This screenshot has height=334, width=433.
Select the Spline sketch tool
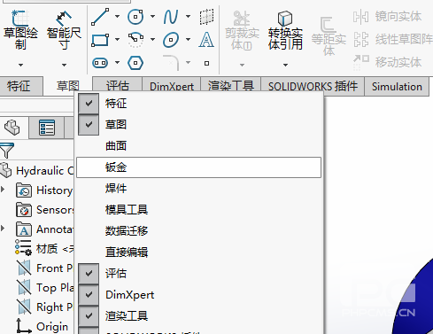pyautogui.click(x=171, y=17)
